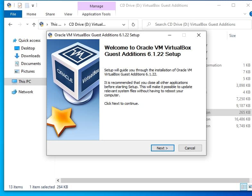Sort files by Size column header

(232, 36)
